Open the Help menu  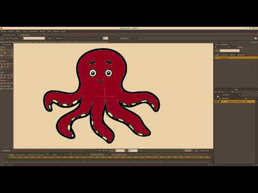tap(63, 31)
